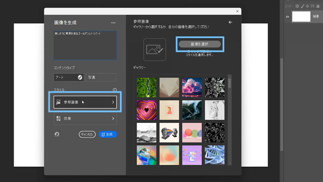Click the lock-all icon in Layers panel

[x=318, y=6]
